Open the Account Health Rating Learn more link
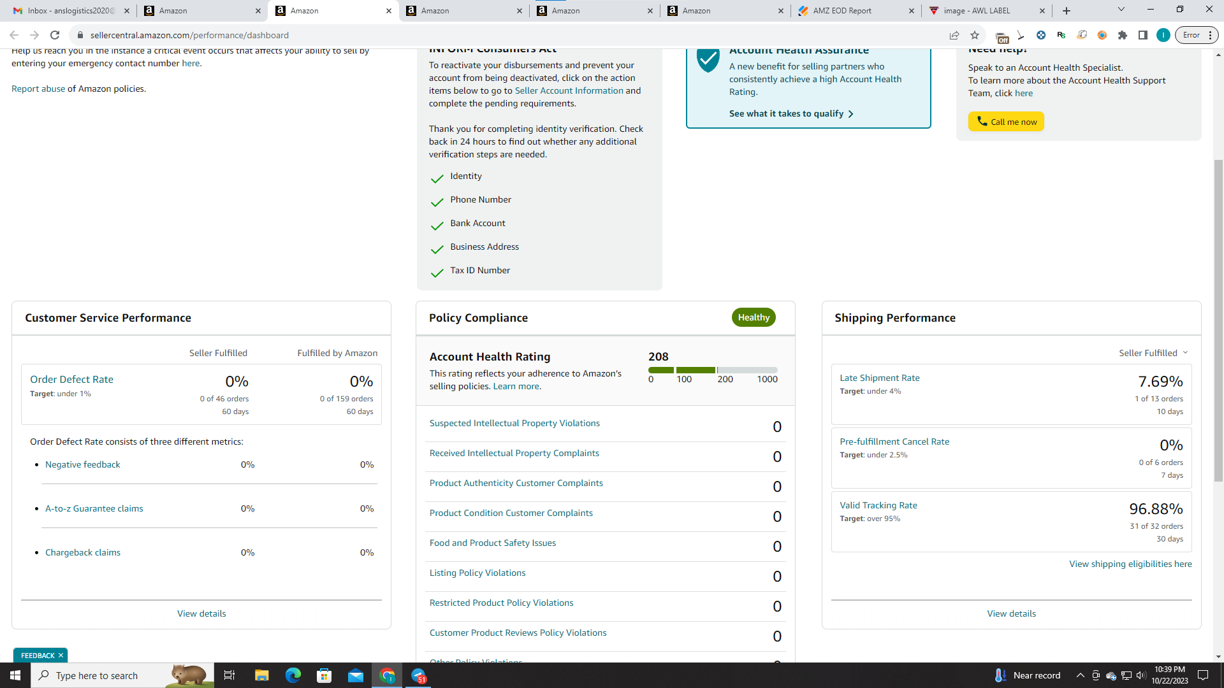The width and height of the screenshot is (1224, 688). (x=516, y=386)
